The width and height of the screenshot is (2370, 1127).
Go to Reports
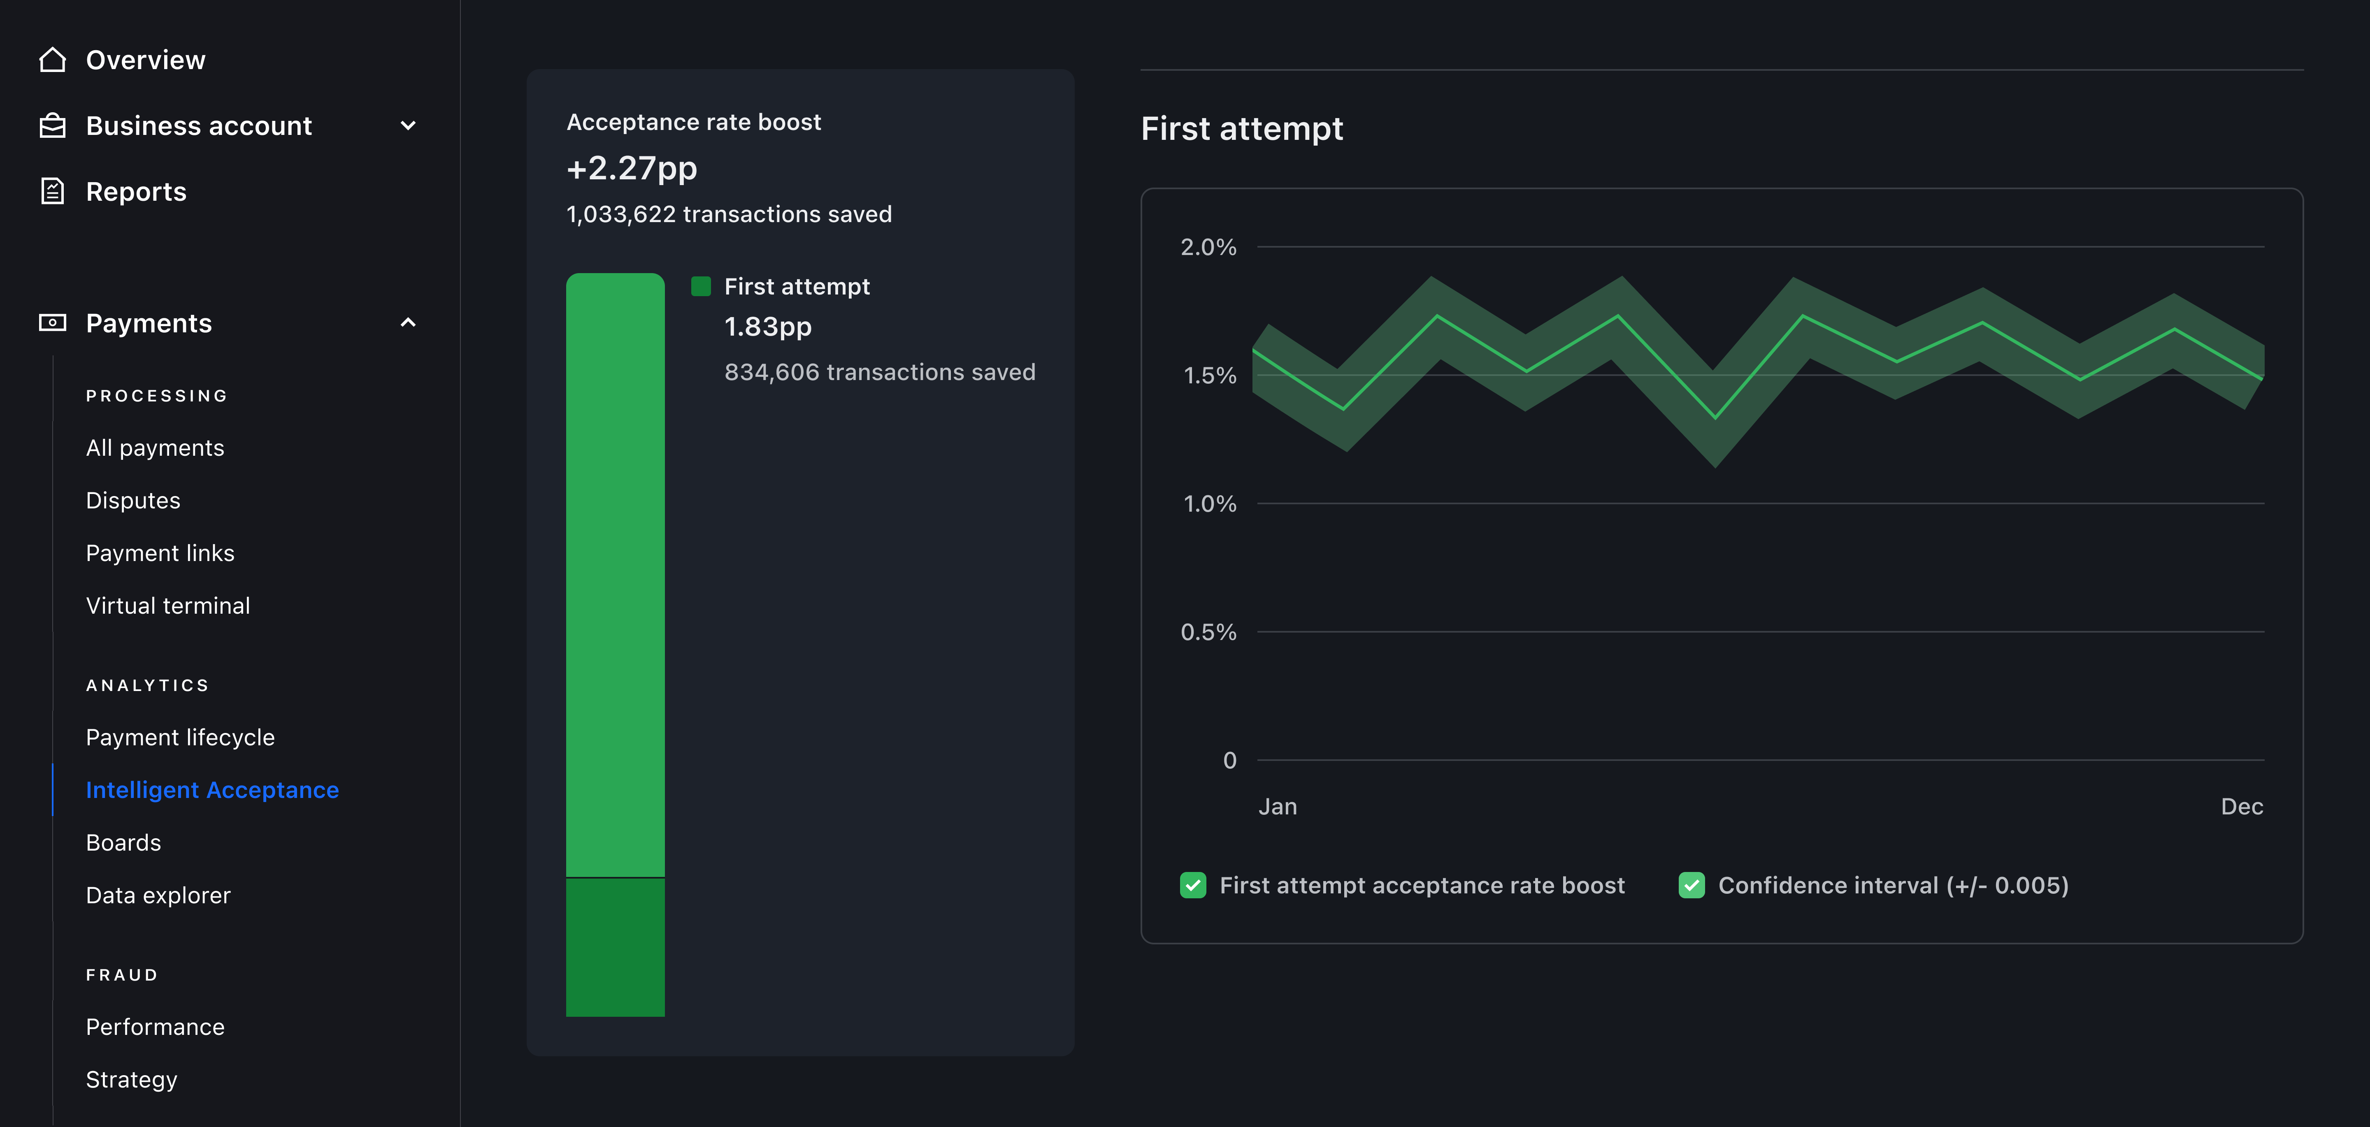point(136,191)
